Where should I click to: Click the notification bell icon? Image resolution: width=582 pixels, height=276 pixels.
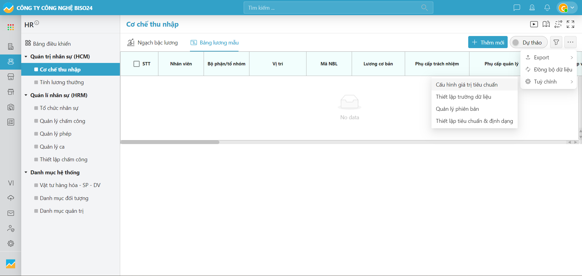(x=547, y=8)
